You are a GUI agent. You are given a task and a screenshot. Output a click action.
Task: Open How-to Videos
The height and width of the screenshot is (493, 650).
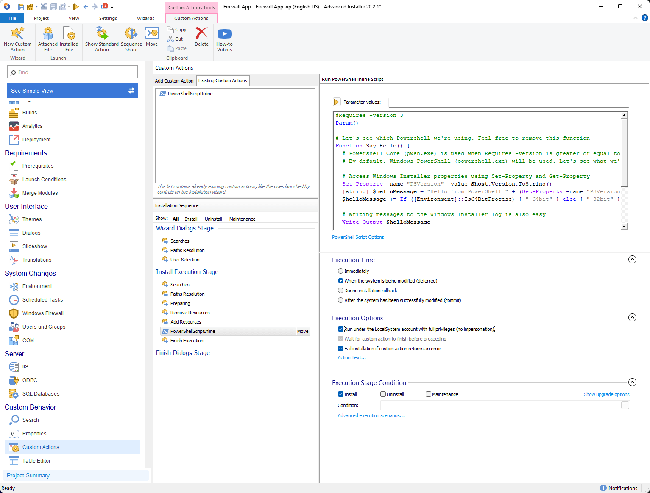224,39
